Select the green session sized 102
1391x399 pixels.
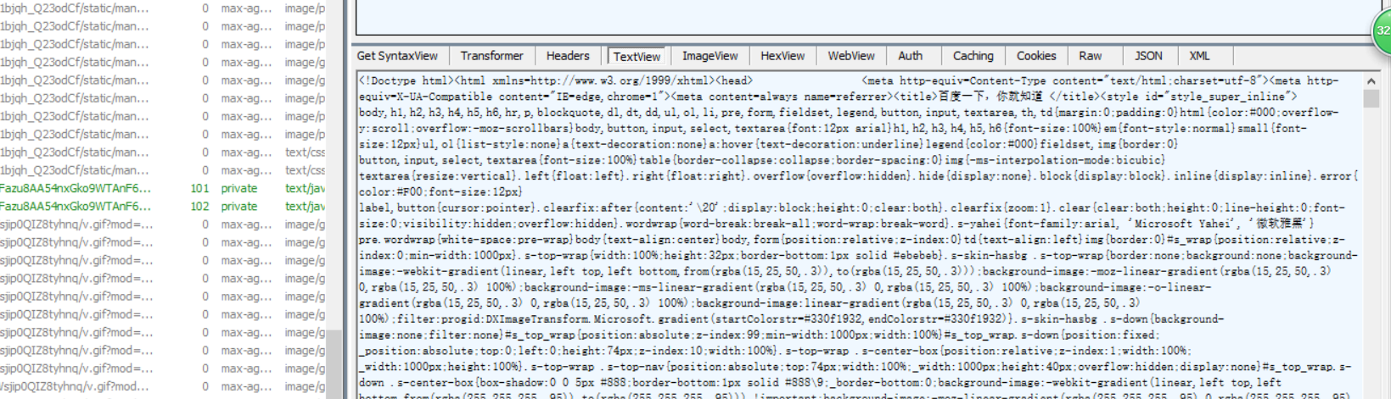(76, 206)
